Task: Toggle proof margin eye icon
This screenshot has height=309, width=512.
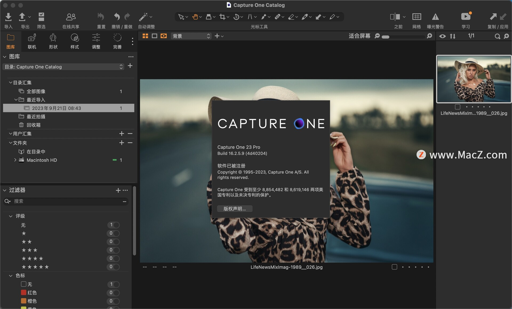Action: coord(164,36)
